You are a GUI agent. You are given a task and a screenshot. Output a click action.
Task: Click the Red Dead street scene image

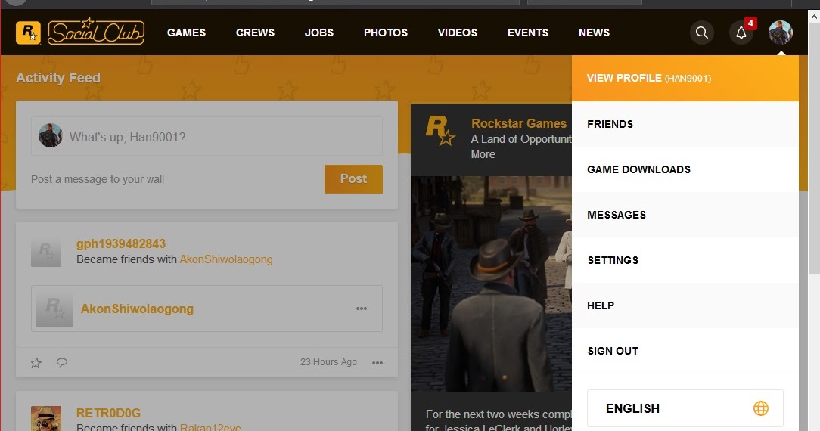pyautogui.click(x=491, y=284)
